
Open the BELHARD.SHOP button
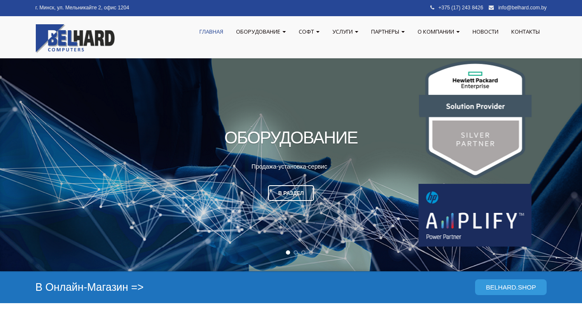pos(511,287)
